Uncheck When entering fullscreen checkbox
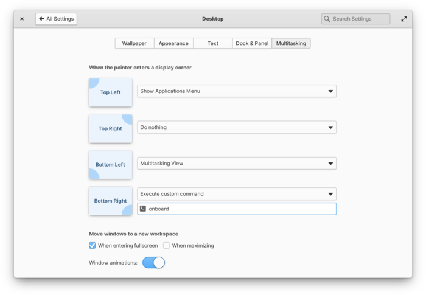Screen dimensions: 426x295 tap(93, 246)
